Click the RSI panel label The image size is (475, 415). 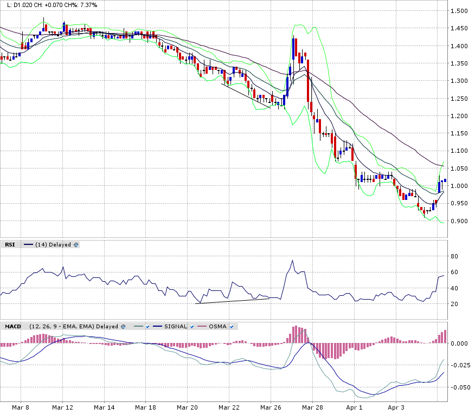click(10, 245)
